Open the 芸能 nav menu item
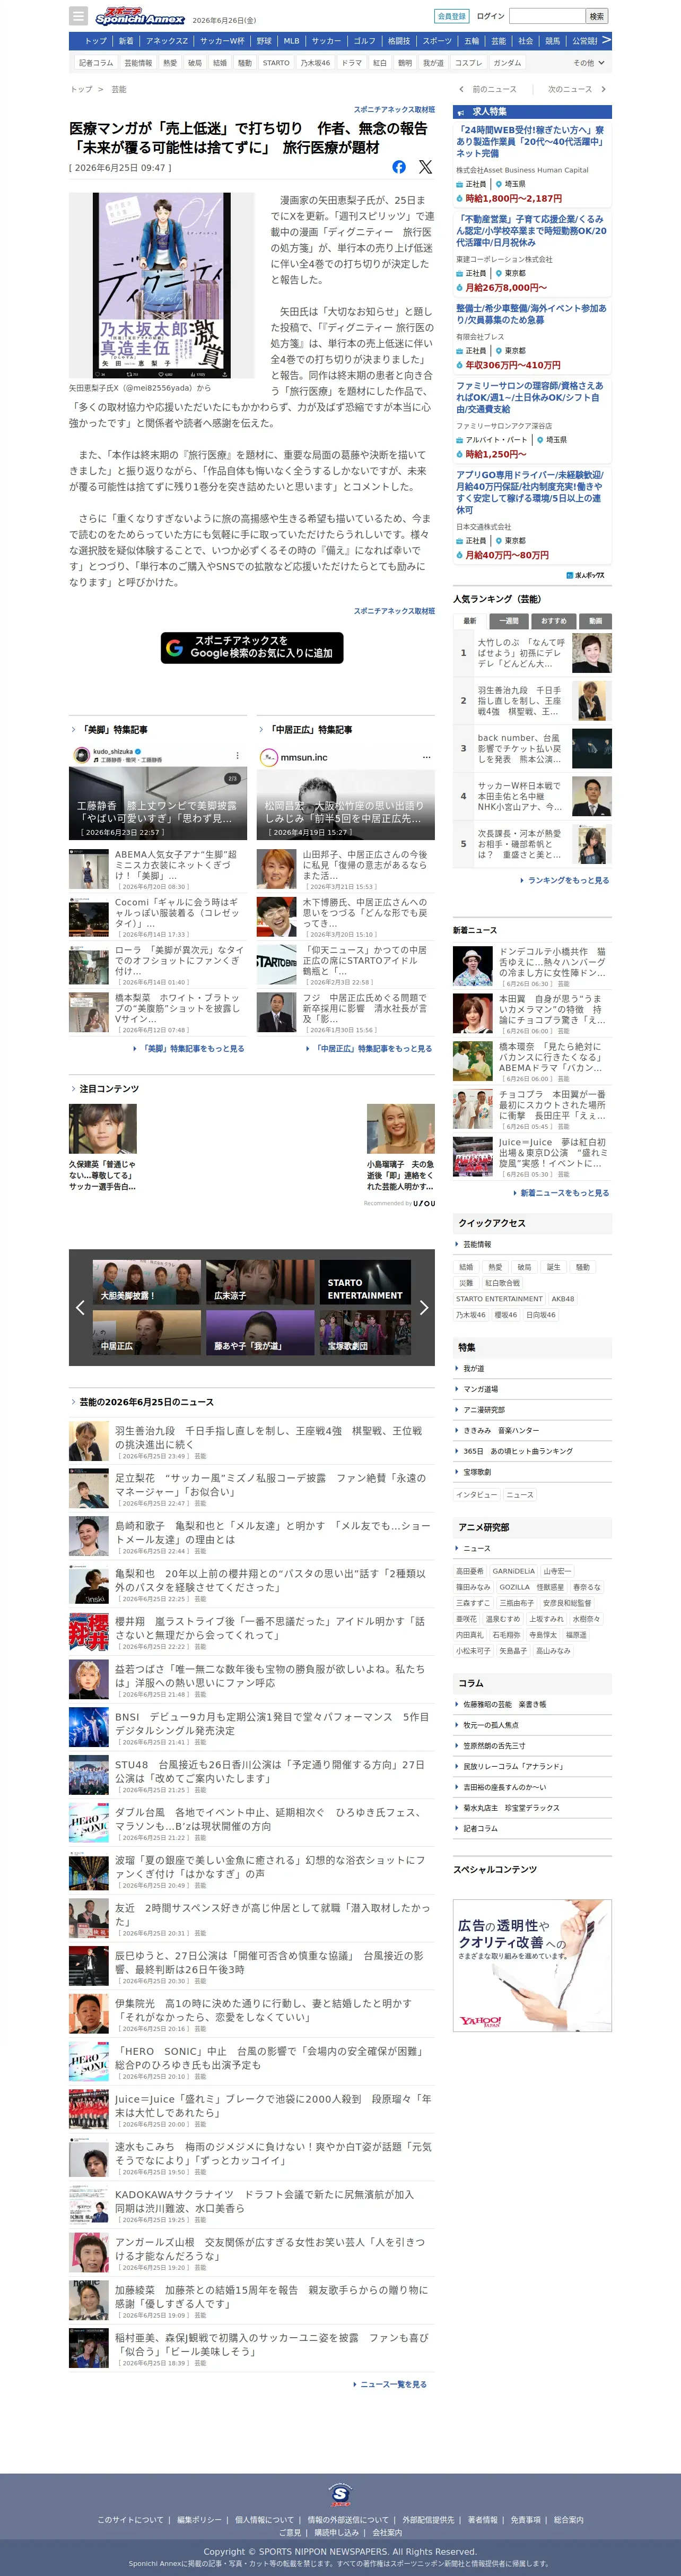Viewport: 681px width, 2576px height. [498, 41]
